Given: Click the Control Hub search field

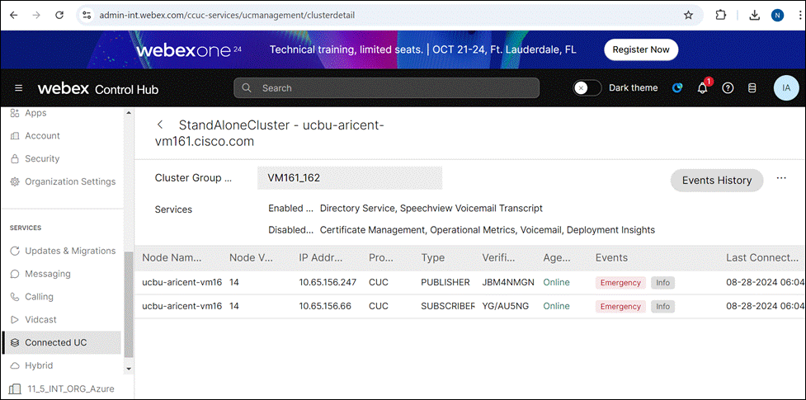Looking at the screenshot, I should [x=387, y=88].
